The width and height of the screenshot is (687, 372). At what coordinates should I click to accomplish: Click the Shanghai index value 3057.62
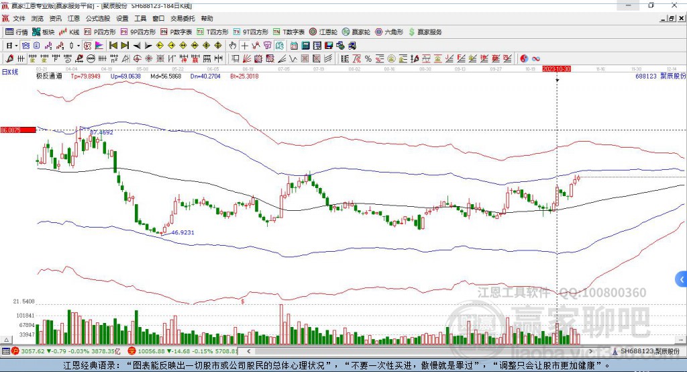32,351
